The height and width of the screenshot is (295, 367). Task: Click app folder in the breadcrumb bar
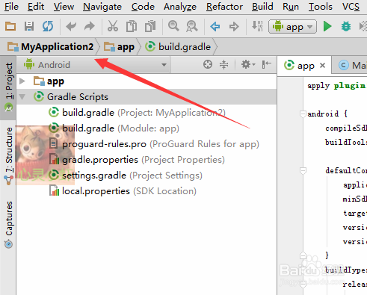coord(119,47)
